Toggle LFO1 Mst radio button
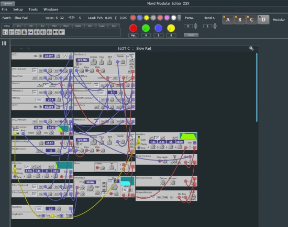The height and width of the screenshot is (227, 288). coord(40,56)
